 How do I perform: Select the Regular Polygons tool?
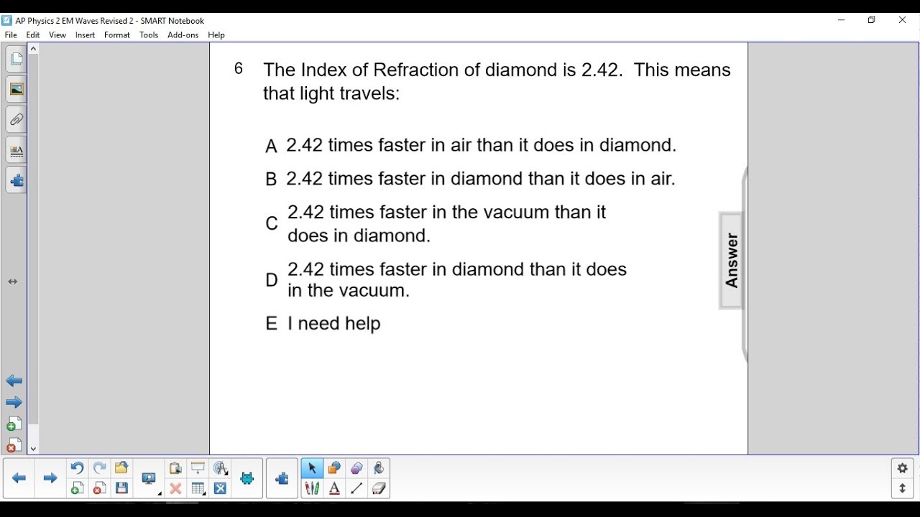click(356, 468)
